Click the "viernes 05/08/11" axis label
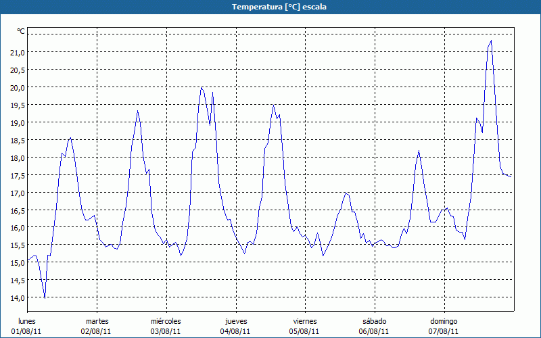 305,326
